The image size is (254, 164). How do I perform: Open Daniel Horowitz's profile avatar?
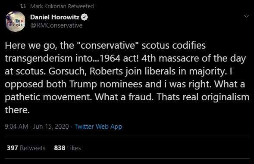[x=16, y=22]
